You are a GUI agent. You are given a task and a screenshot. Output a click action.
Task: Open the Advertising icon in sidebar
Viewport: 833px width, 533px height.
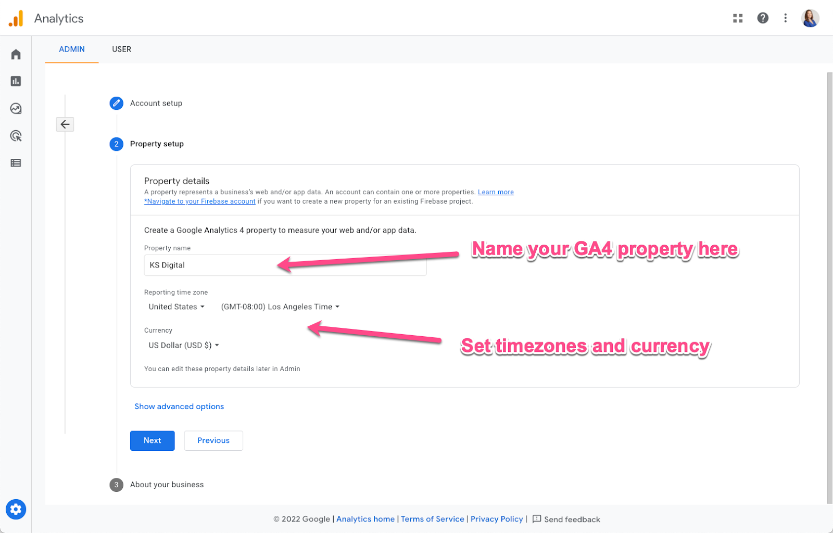pos(16,136)
